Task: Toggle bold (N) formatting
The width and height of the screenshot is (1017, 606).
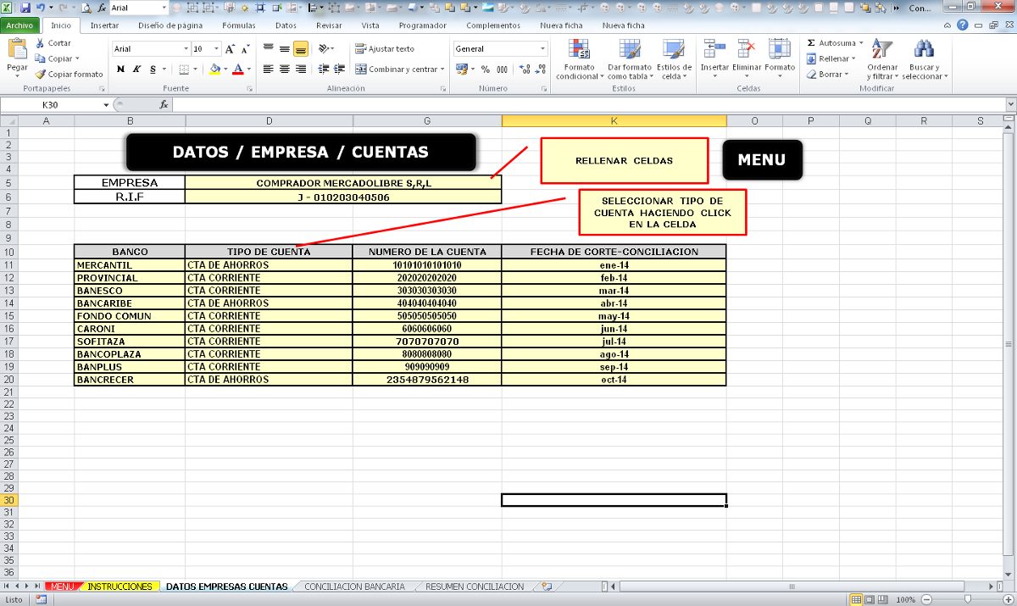Action: point(120,69)
